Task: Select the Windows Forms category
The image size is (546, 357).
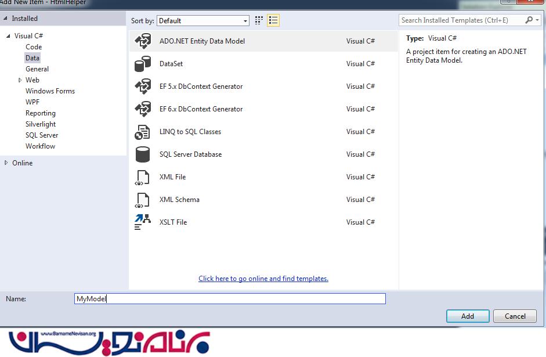Action: 50,91
